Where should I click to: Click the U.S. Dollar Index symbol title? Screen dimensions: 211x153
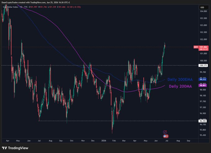coord(11,7)
